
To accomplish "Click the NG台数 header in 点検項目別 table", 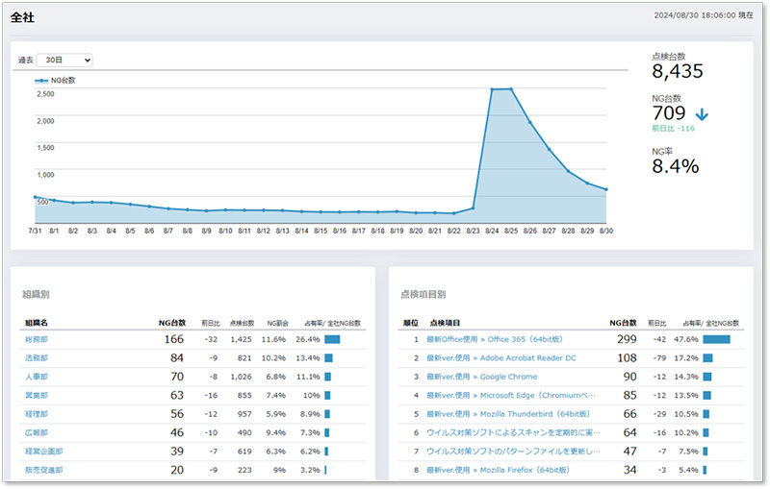I will coord(623,323).
